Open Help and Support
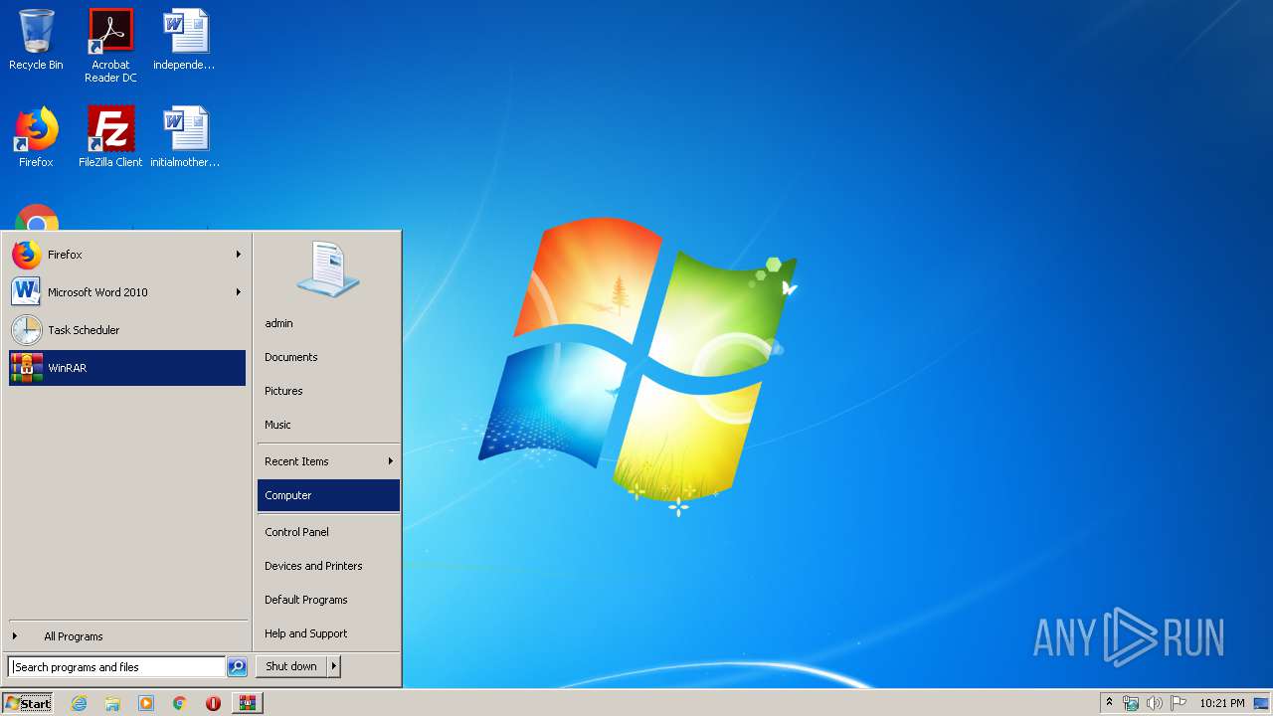The height and width of the screenshot is (716, 1273). click(328, 633)
